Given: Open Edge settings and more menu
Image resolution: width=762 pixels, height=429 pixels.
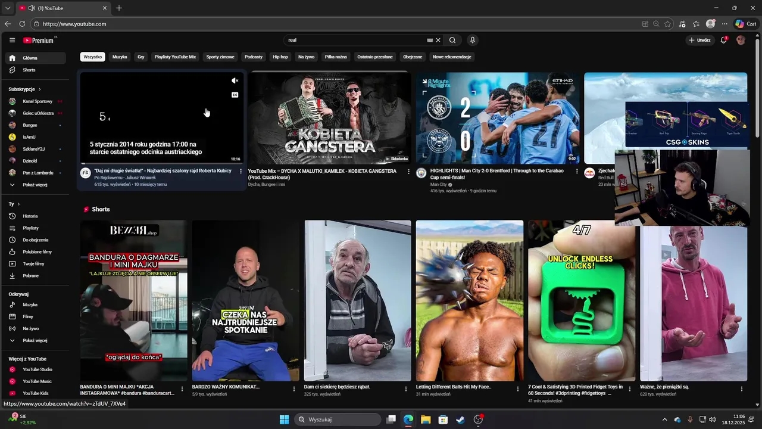Looking at the screenshot, I should (x=724, y=24).
